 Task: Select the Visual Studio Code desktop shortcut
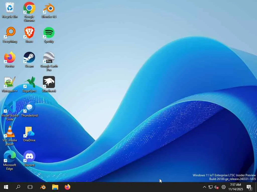coord(10,111)
